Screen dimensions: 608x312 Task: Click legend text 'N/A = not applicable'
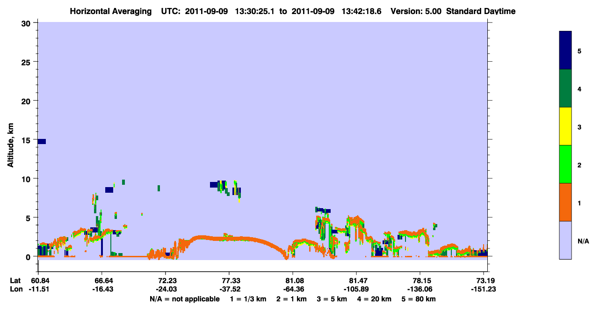click(x=184, y=299)
